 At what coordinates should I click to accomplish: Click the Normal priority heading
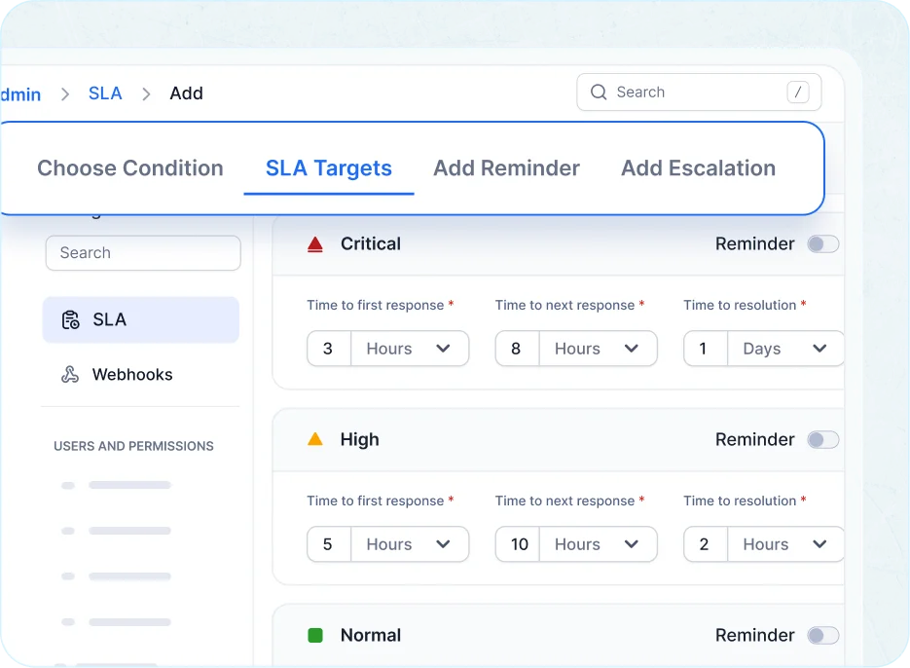pyautogui.click(x=371, y=635)
